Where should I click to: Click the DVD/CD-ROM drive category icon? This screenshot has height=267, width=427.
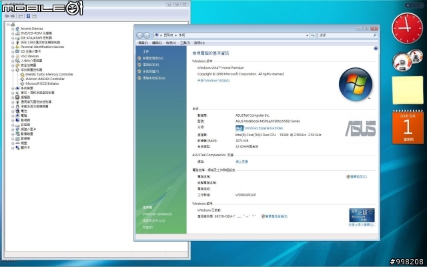[17, 33]
